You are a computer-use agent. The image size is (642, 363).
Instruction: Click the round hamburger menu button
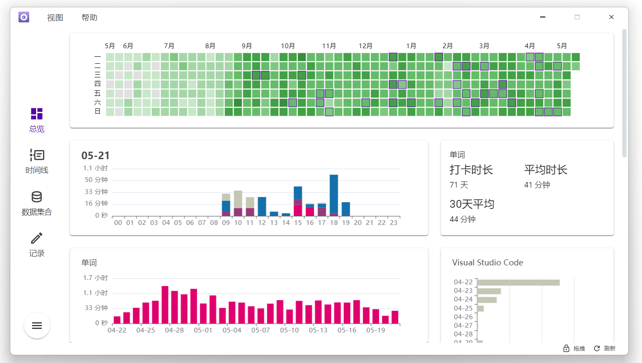[37, 326]
